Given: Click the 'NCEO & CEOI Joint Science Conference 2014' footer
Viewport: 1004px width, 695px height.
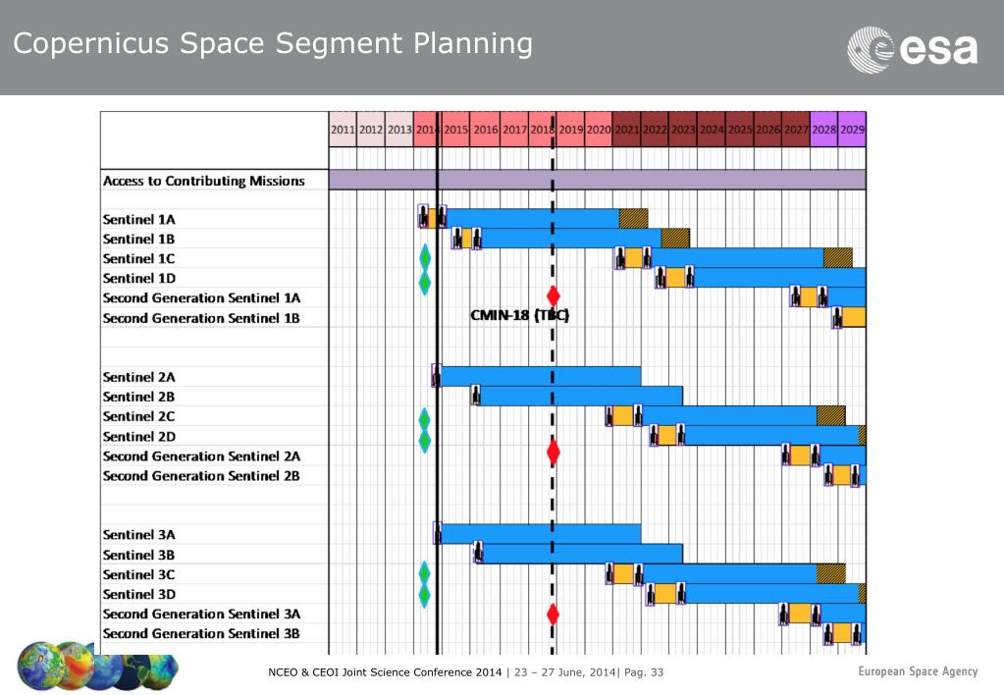Looking at the screenshot, I should pos(385,672).
